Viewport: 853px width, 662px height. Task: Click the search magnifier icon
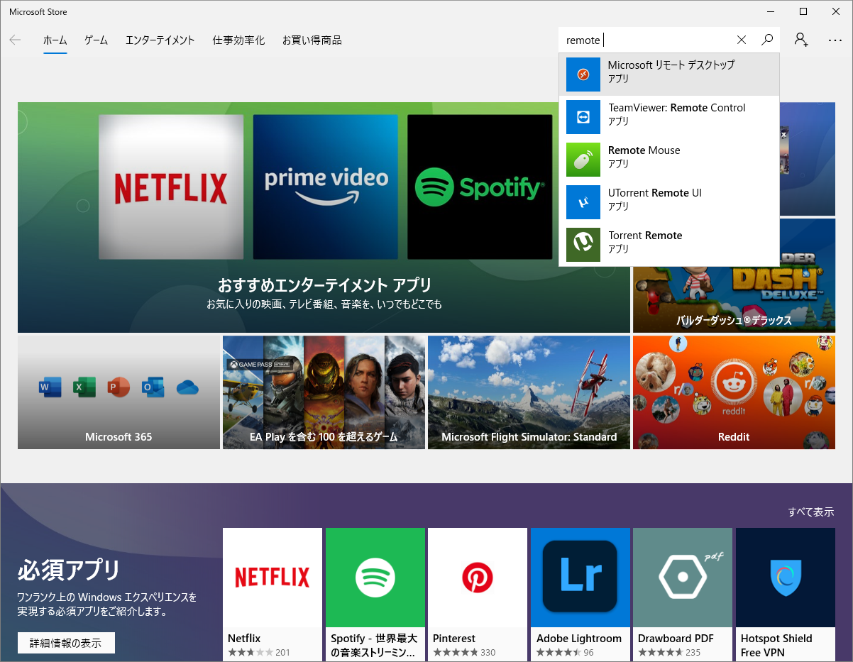(x=766, y=40)
